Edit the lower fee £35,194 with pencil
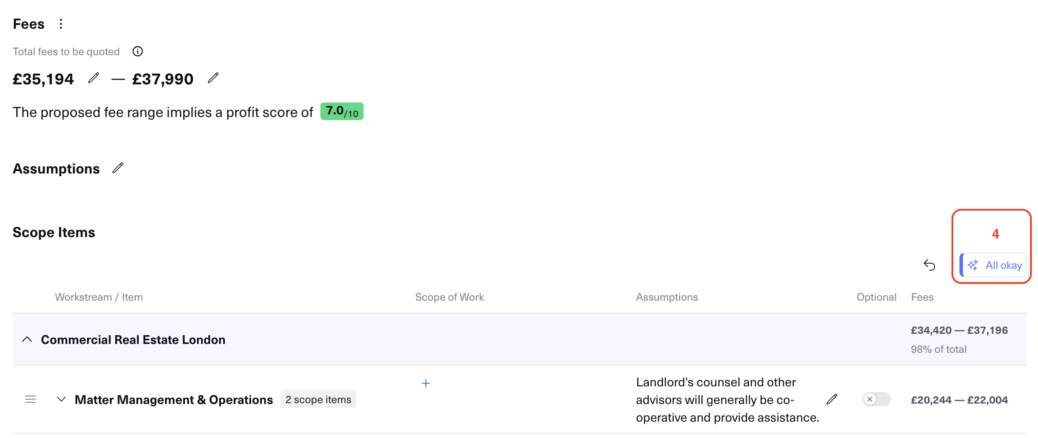Image resolution: width=1038 pixels, height=438 pixels. [x=93, y=78]
